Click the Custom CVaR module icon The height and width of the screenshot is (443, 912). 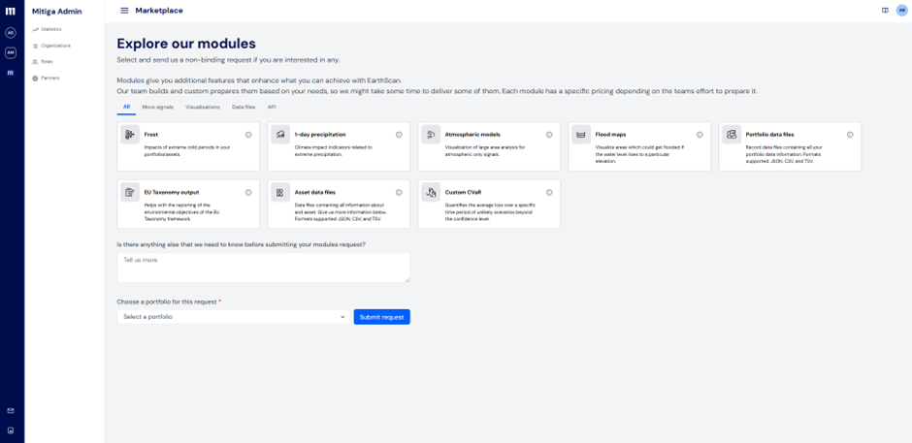pyautogui.click(x=431, y=192)
